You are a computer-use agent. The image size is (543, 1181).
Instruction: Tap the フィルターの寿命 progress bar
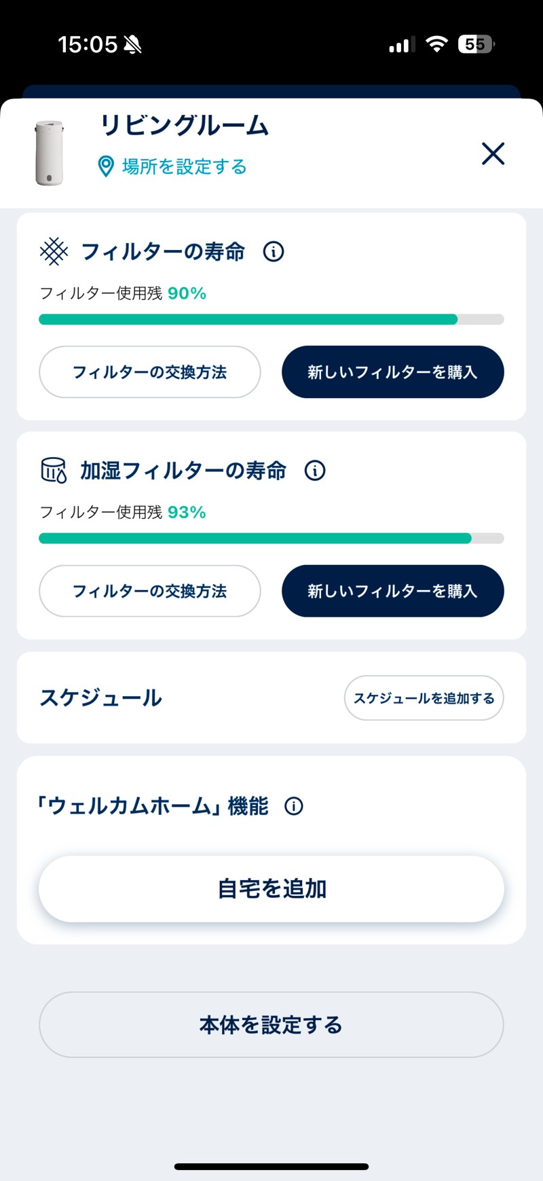(271, 319)
